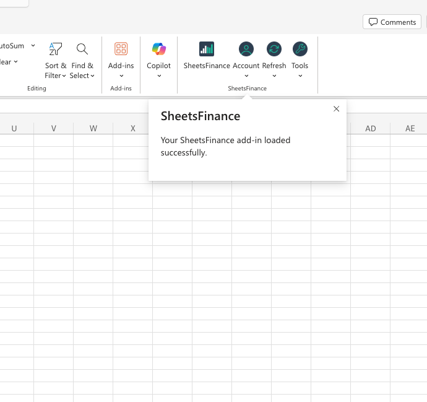Click the Sort & Filter icon
The width and height of the screenshot is (427, 402).
click(x=55, y=49)
